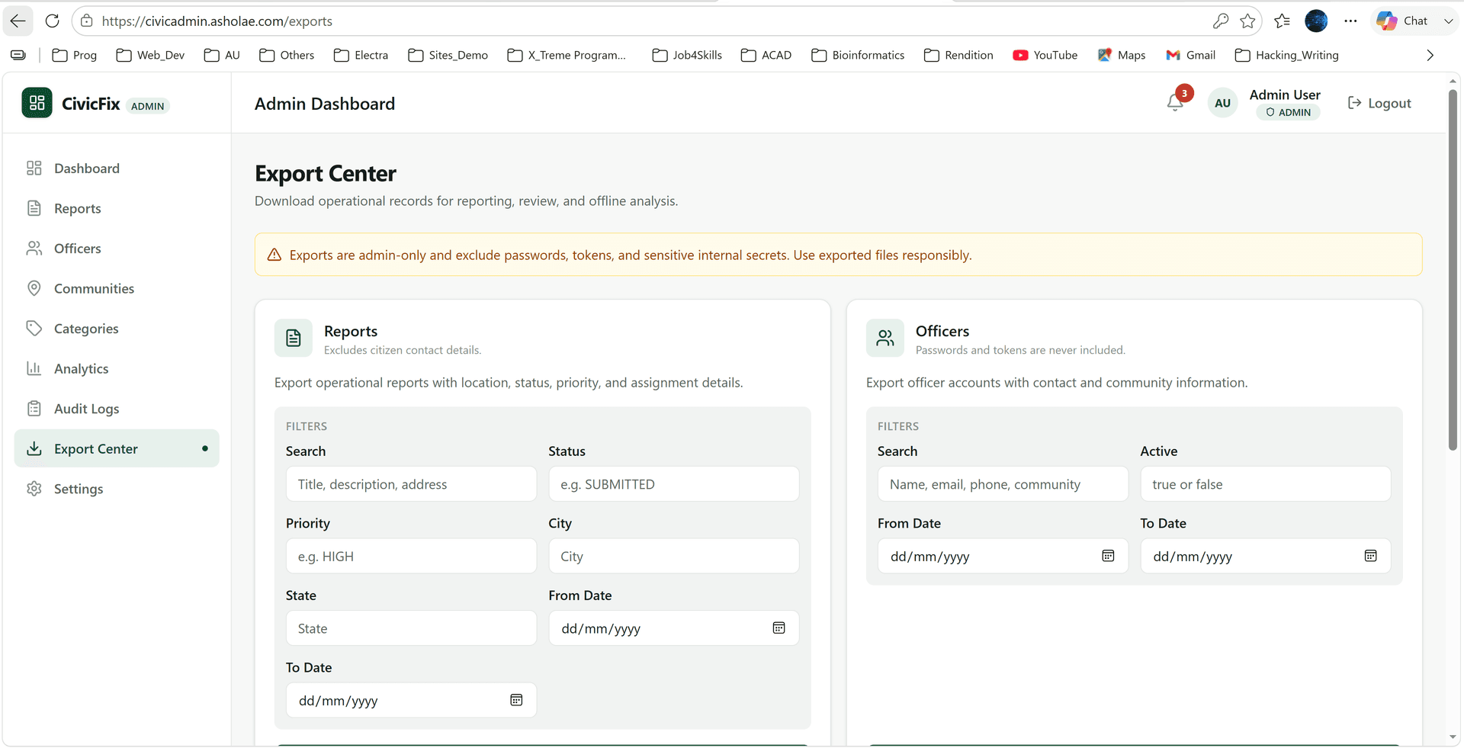Show more bookmarks with the chevron

click(1430, 55)
